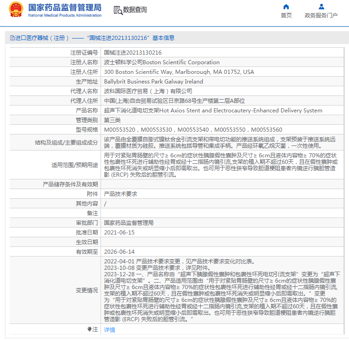The height and width of the screenshot is (340, 349).
Task: Click the 备注 row label
Action: (92, 213)
